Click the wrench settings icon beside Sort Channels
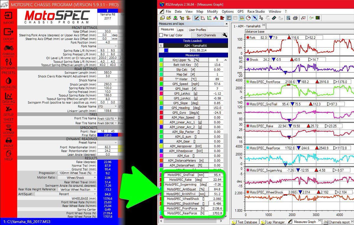This screenshot has width=354, height=225. pyautogui.click(x=225, y=35)
